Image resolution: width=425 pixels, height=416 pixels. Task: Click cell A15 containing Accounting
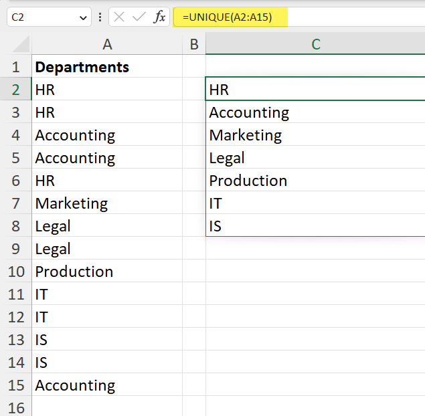107,385
